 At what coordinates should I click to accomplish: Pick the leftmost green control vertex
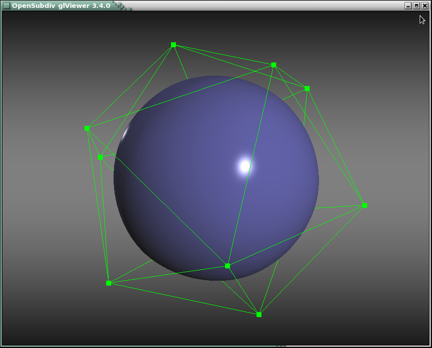(87, 128)
